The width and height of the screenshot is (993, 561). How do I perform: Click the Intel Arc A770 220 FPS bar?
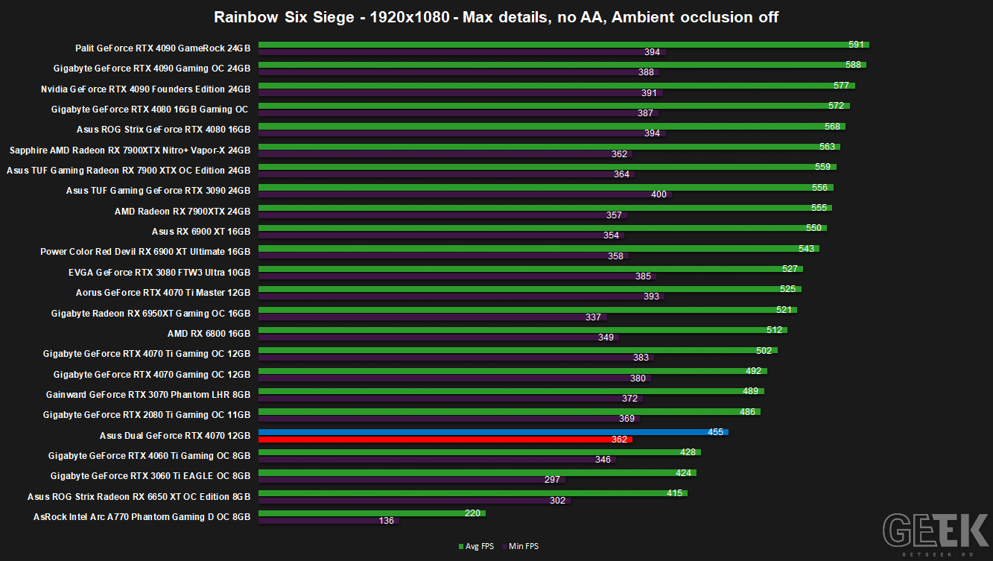click(372, 513)
